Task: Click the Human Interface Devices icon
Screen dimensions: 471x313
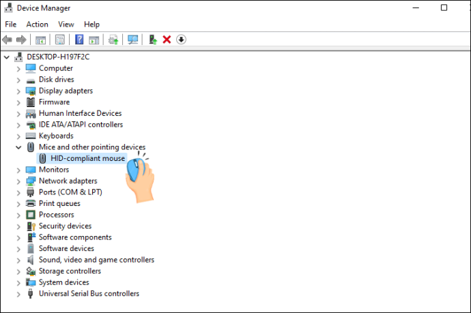Action: pyautogui.click(x=31, y=114)
